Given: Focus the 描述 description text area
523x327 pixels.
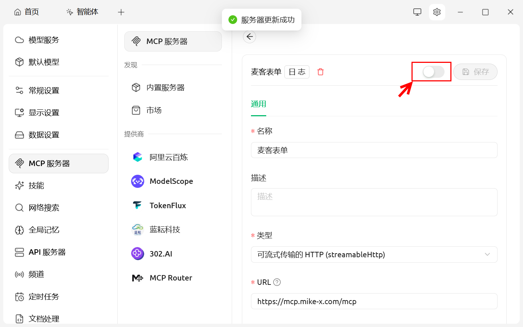Looking at the screenshot, I should click(x=374, y=202).
